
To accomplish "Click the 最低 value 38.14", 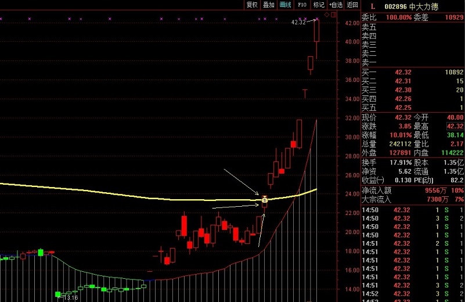I will point(455,135).
